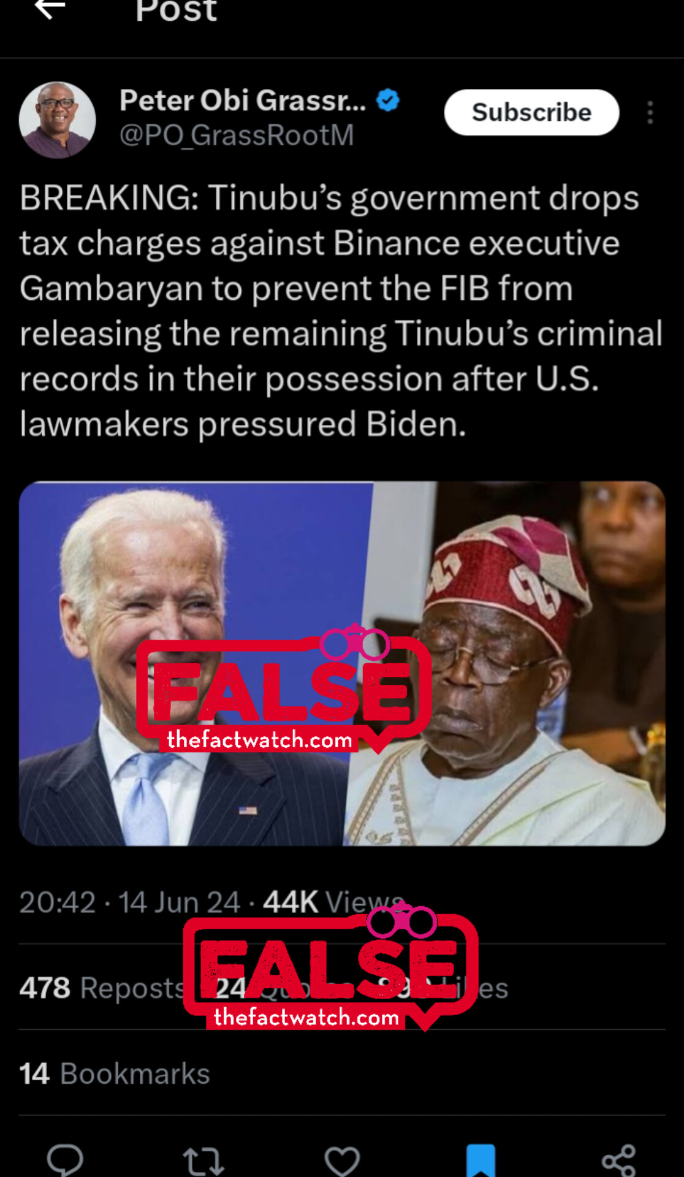Open the reply comment icon

click(65, 1159)
